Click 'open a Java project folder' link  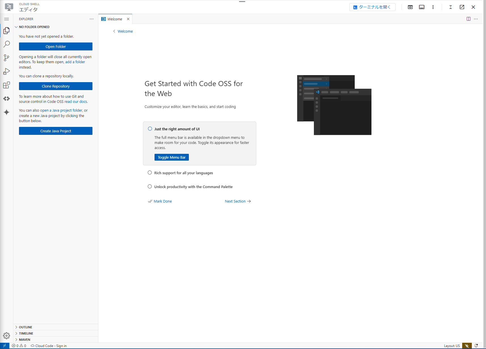click(61, 110)
